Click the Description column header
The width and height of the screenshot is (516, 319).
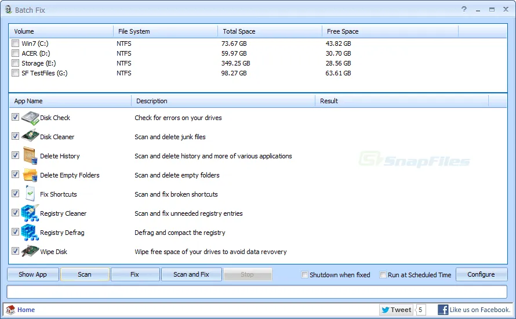coord(223,101)
